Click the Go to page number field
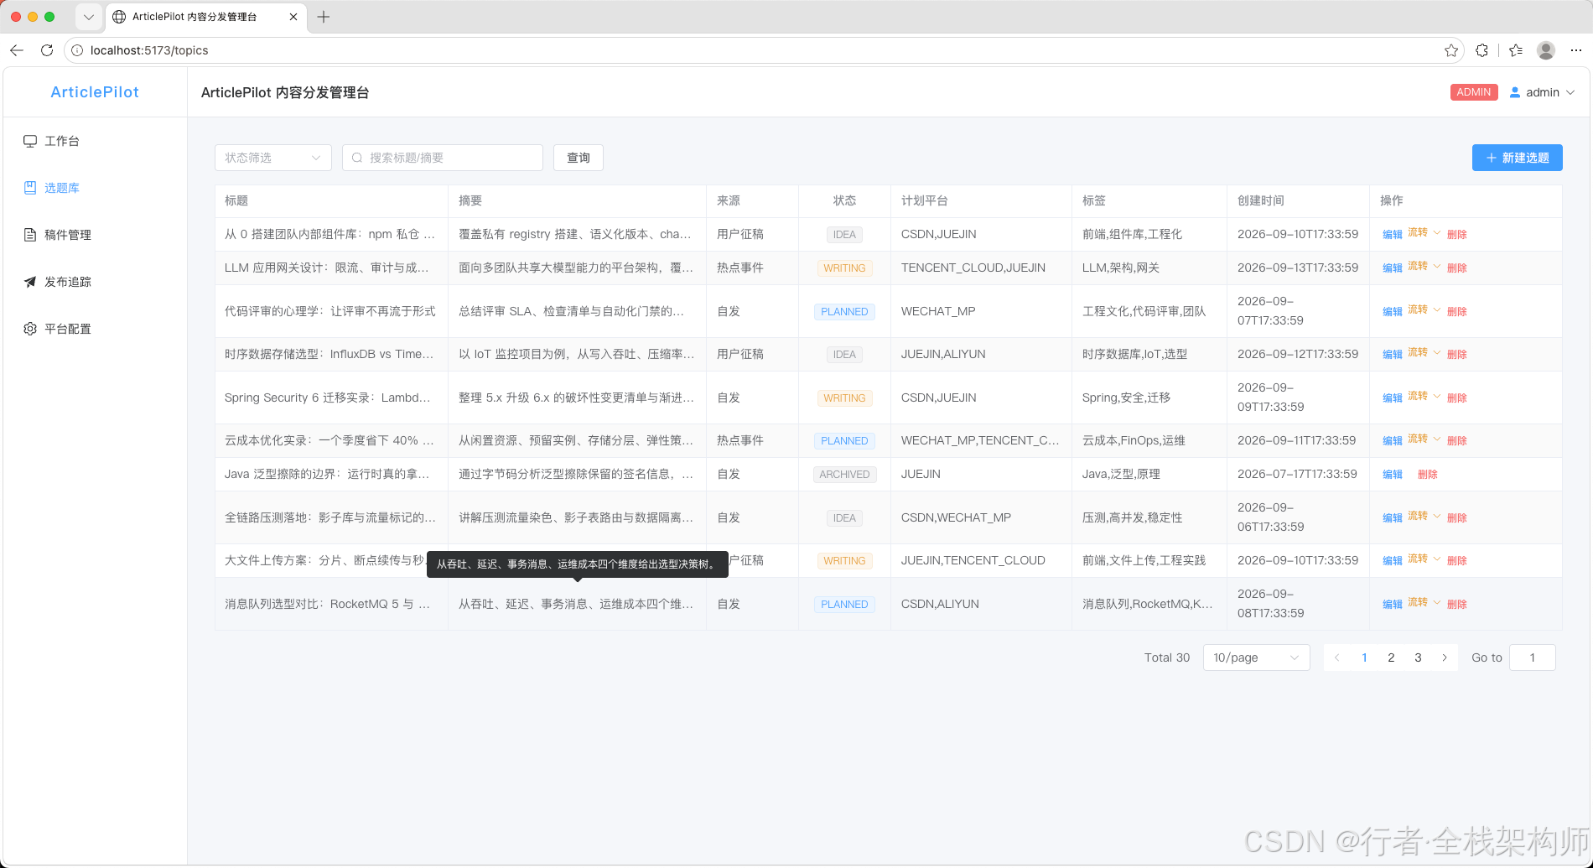This screenshot has width=1593, height=868. click(x=1533, y=657)
